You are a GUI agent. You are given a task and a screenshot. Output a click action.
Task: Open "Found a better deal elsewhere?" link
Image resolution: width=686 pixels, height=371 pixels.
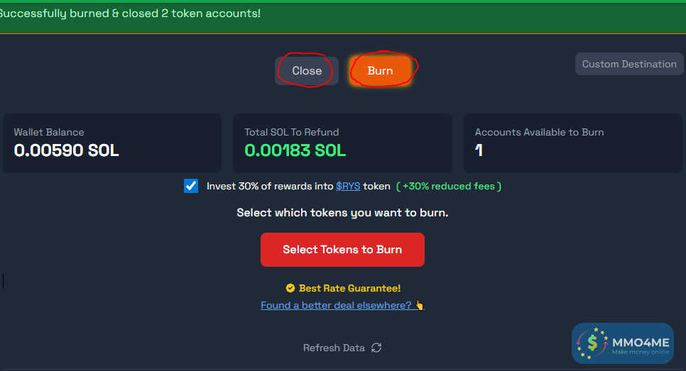tap(336, 306)
